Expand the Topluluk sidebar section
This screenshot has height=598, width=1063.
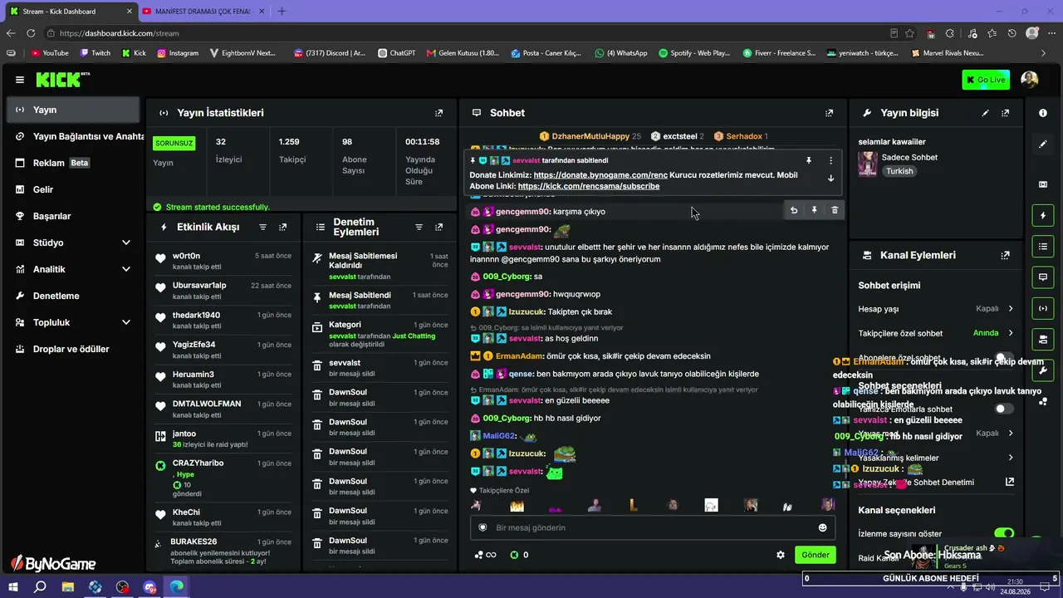pyautogui.click(x=126, y=322)
